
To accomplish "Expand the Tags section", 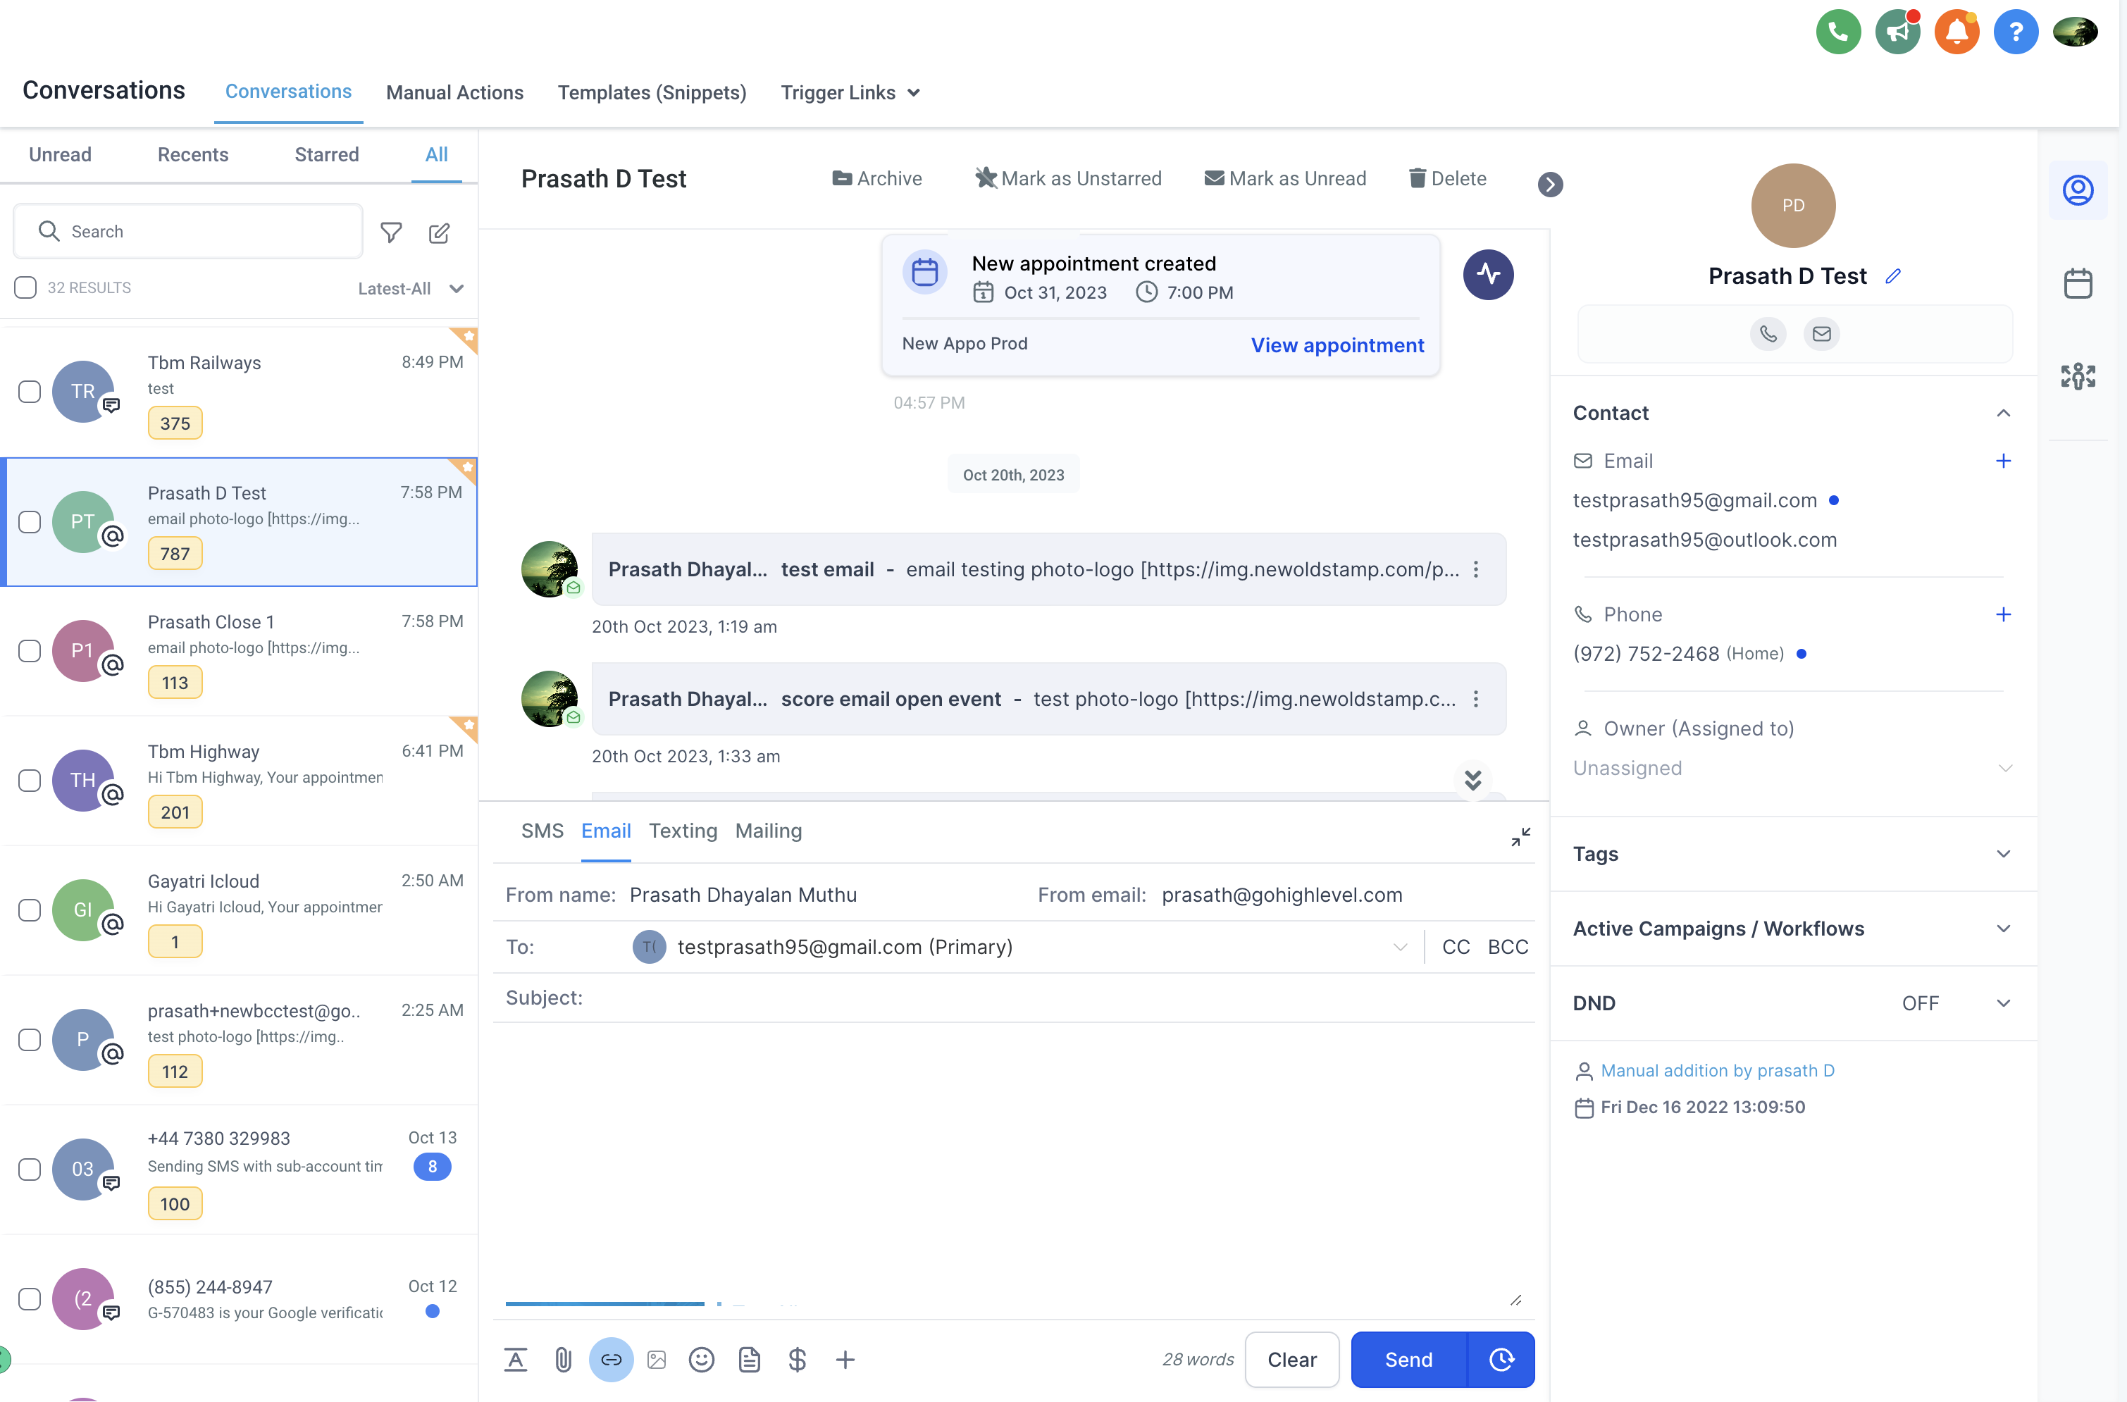I will click(x=2003, y=854).
